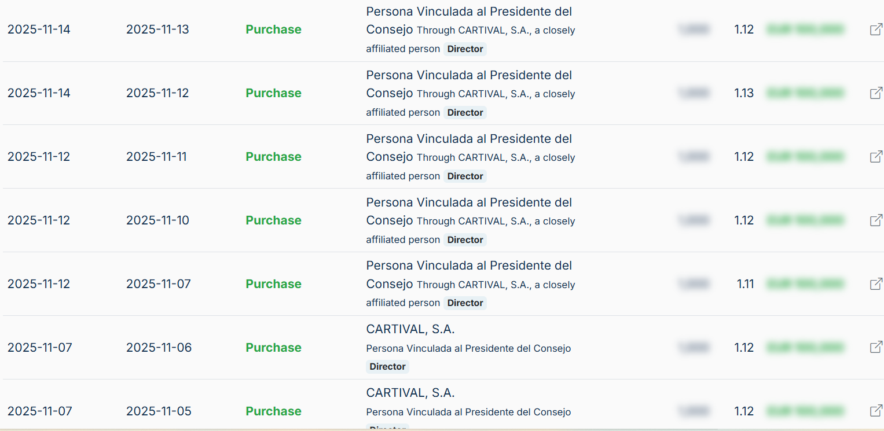The width and height of the screenshot is (884, 431).
Task: Select Director badge in the 2025-11-10 row
Action: click(465, 240)
